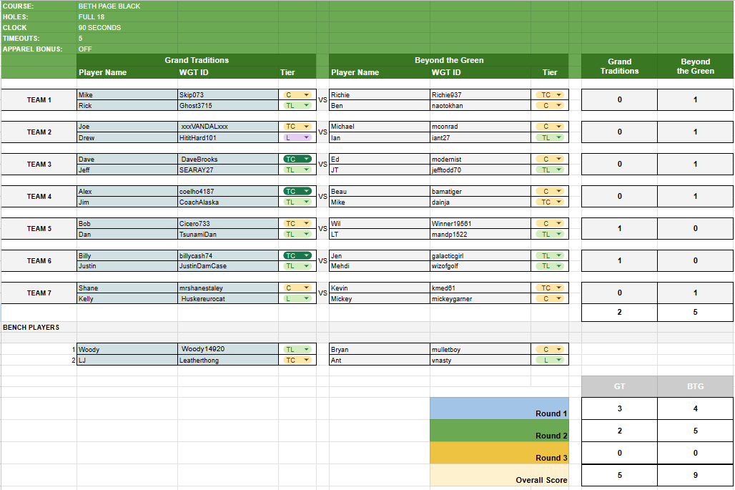Expand Kelly's tier dropdown
This screenshot has height=490, width=735.
(x=306, y=298)
